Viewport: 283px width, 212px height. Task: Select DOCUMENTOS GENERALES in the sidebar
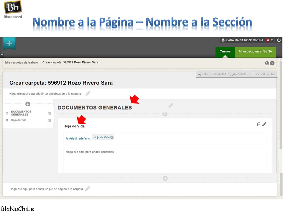[x=21, y=113]
